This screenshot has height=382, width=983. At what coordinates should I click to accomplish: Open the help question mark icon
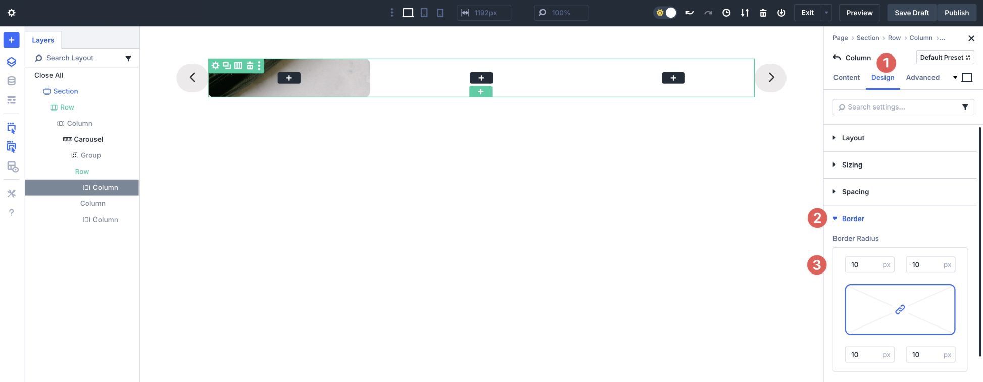(x=11, y=212)
